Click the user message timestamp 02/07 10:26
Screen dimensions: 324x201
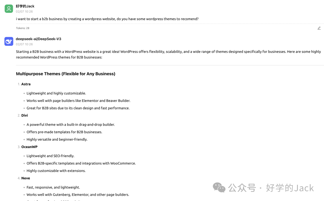click(x=24, y=12)
